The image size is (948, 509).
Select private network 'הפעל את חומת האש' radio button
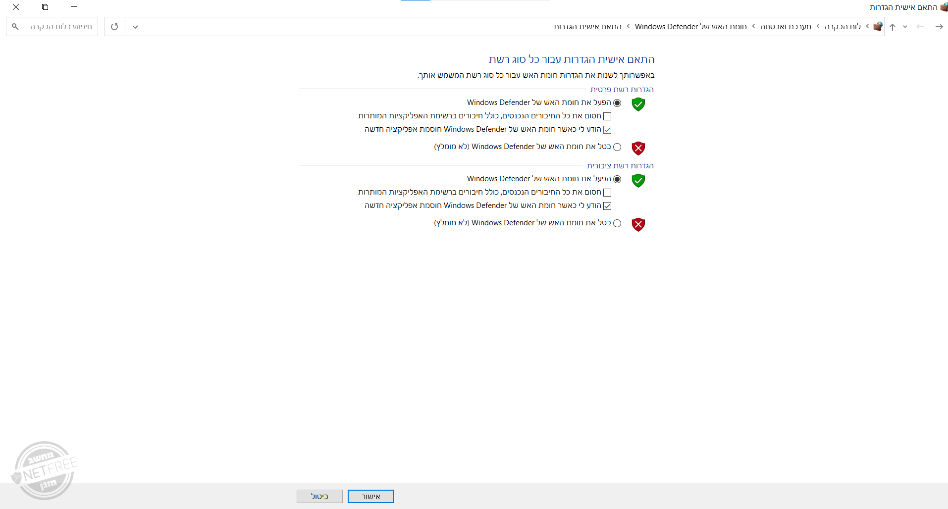pos(617,103)
